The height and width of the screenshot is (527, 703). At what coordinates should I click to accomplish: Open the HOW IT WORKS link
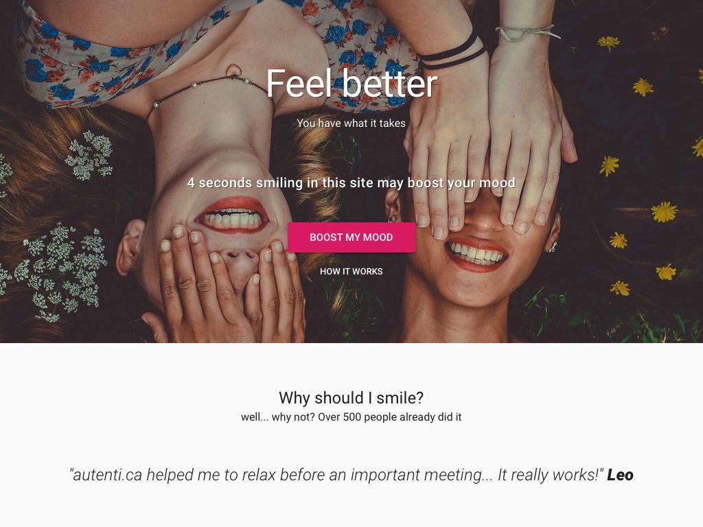[x=351, y=271]
